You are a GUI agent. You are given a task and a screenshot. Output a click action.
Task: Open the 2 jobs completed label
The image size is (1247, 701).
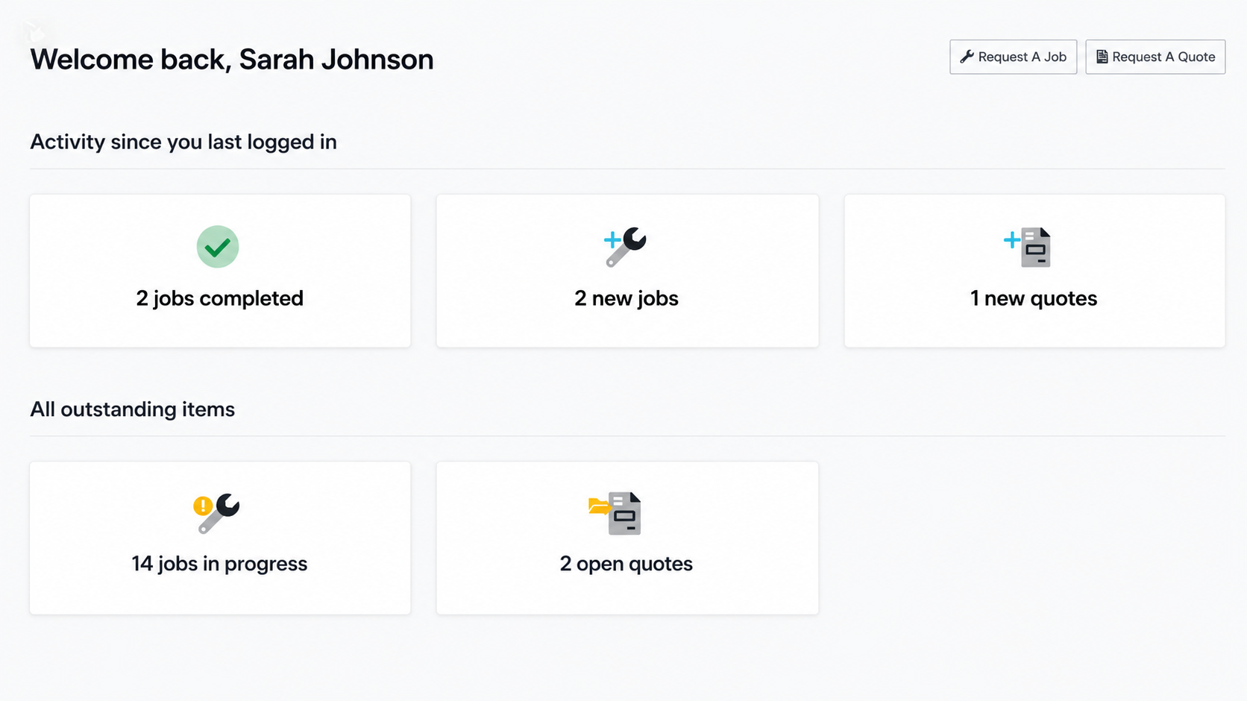[219, 298]
